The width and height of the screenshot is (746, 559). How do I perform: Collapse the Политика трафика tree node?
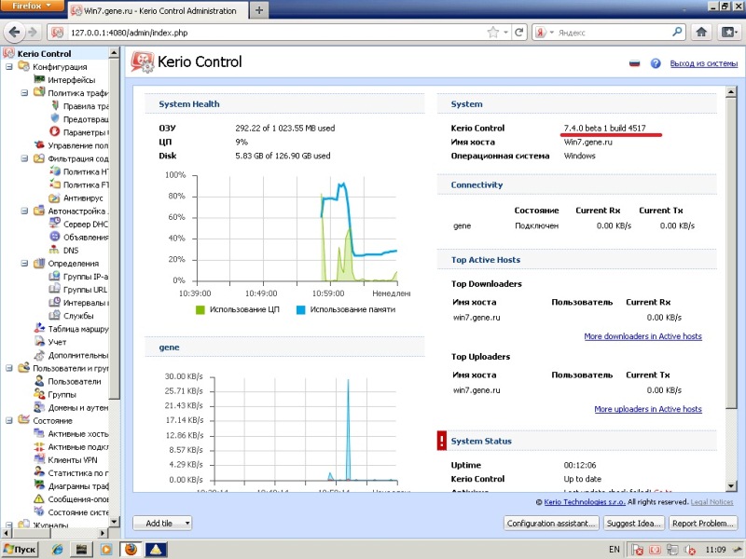click(x=24, y=92)
